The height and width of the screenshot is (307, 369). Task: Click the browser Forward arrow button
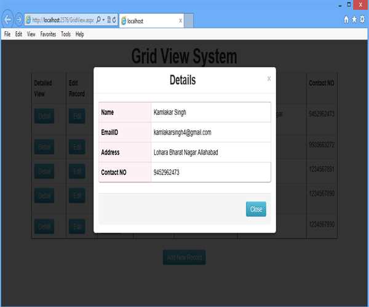(x=18, y=20)
